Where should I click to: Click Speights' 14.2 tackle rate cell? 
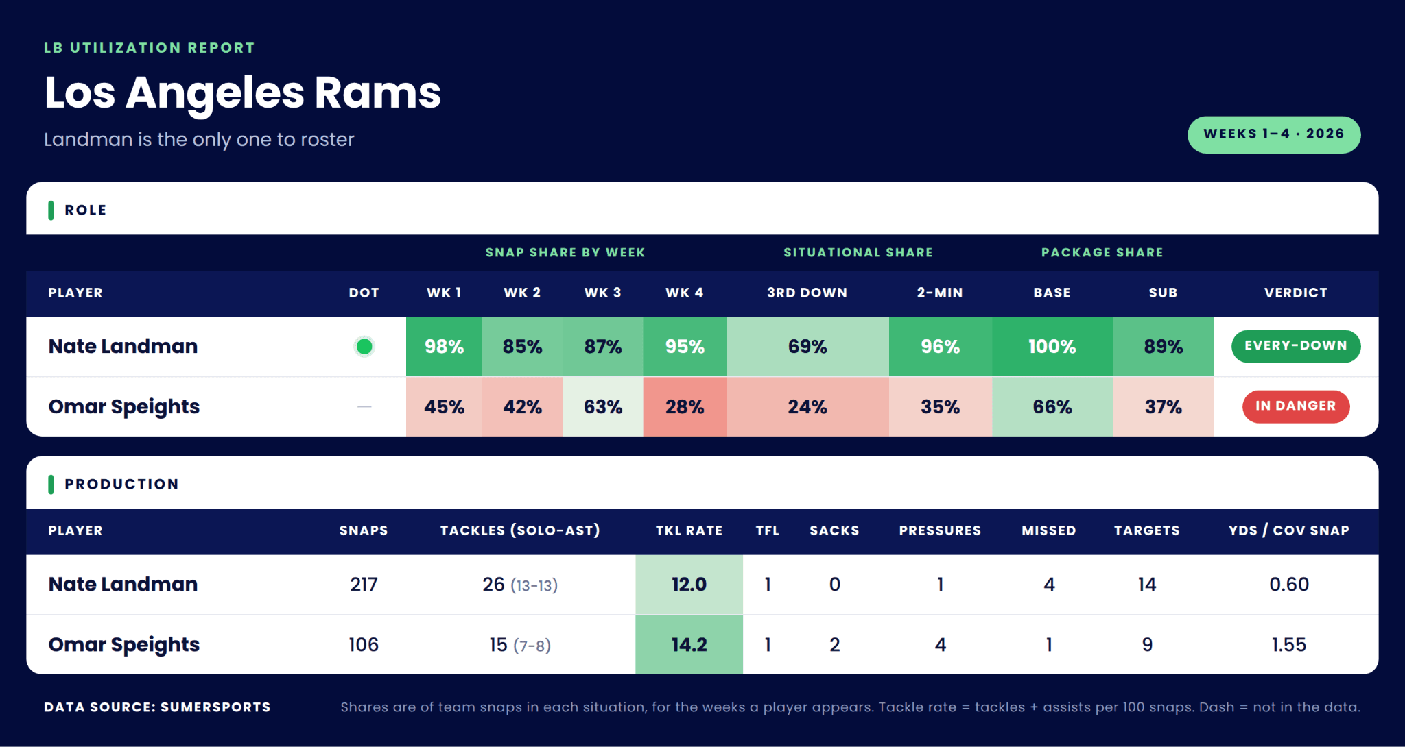[689, 645]
